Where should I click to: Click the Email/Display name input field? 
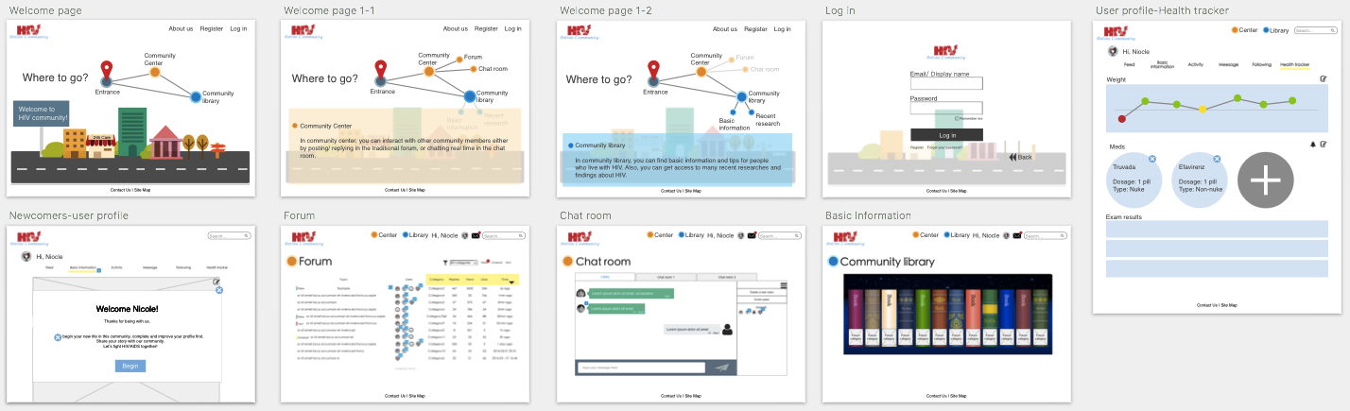pyautogui.click(x=946, y=83)
